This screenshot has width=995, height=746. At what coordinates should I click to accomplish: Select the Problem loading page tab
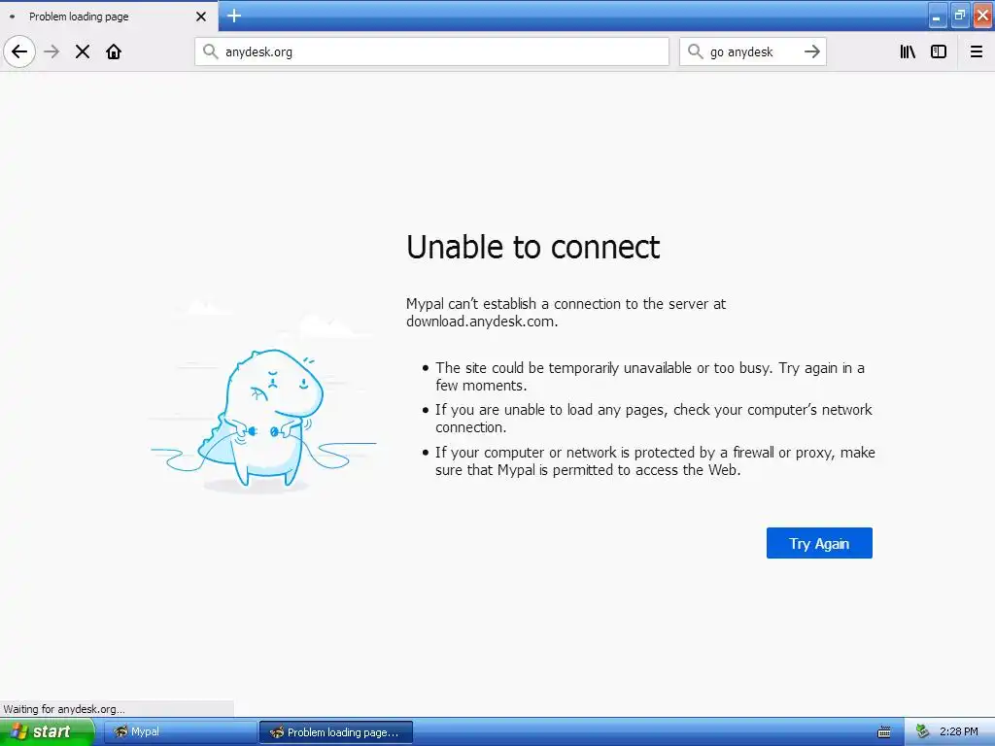[109, 16]
